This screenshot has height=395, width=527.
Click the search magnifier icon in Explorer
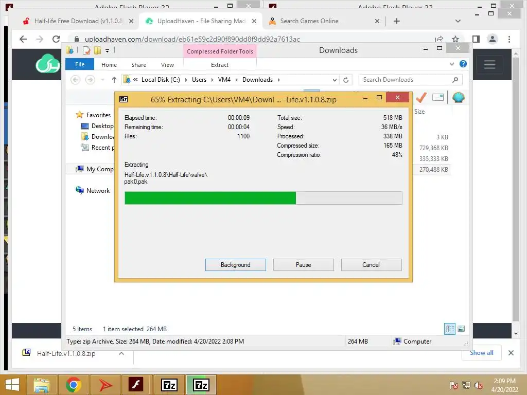[455, 80]
